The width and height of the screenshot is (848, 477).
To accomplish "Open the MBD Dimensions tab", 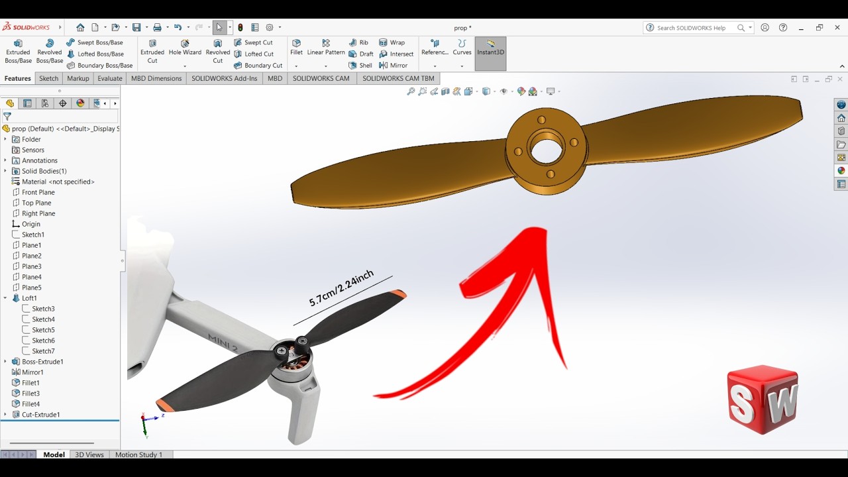I will click(x=156, y=78).
